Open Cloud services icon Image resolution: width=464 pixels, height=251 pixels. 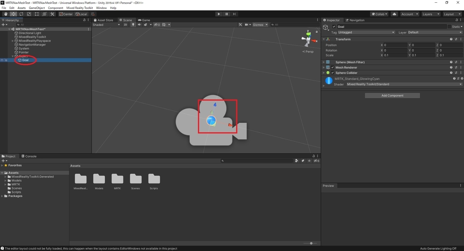(x=394, y=14)
